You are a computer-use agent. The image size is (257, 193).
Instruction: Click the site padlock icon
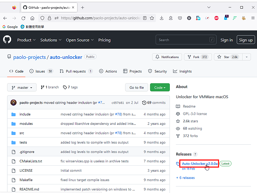[x=49, y=18]
